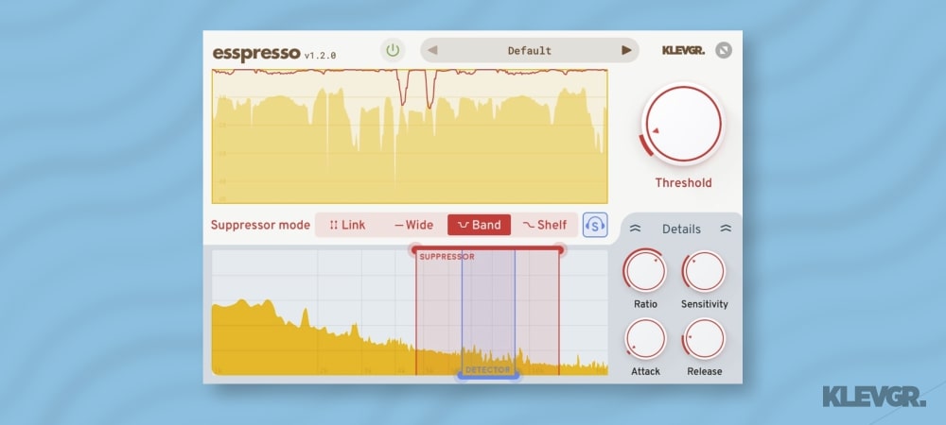Click the Release knob
The width and height of the screenshot is (946, 425).
coord(704,339)
